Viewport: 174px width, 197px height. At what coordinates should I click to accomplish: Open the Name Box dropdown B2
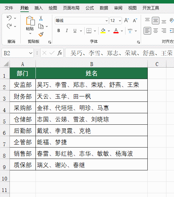pyautogui.click(x=31, y=53)
